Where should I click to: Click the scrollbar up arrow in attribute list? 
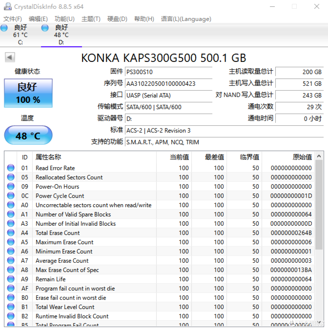[x=319, y=156]
